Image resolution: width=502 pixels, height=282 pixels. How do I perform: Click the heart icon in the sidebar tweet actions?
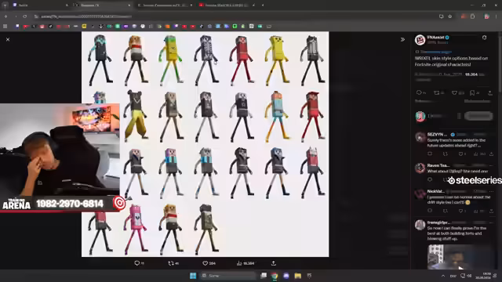454,92
